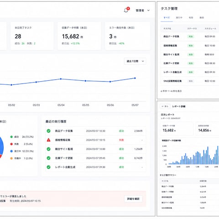Click the 05/05 x-axis label
The image size is (219, 219).
point(86,105)
